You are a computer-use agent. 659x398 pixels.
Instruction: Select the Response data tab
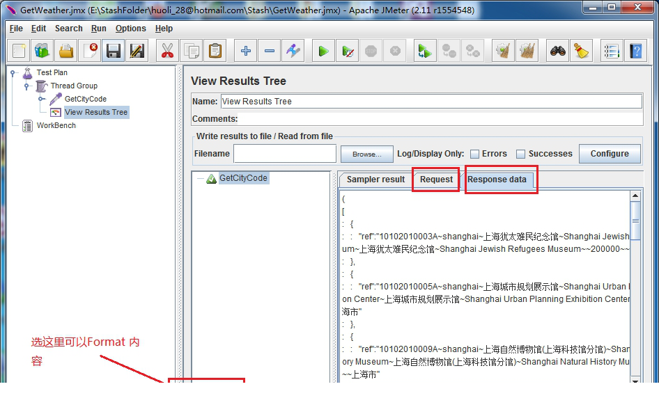[x=497, y=180]
